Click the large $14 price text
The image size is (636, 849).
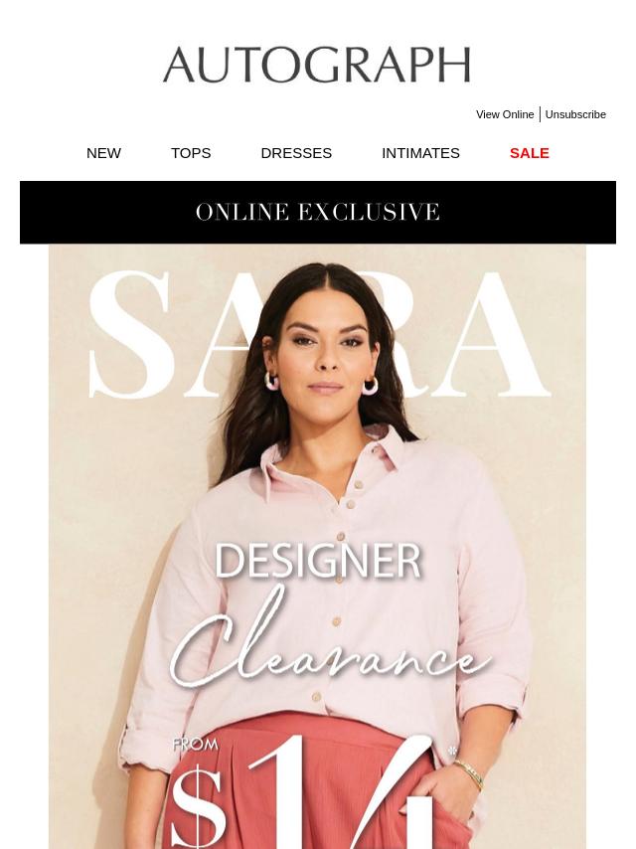pos(303,791)
